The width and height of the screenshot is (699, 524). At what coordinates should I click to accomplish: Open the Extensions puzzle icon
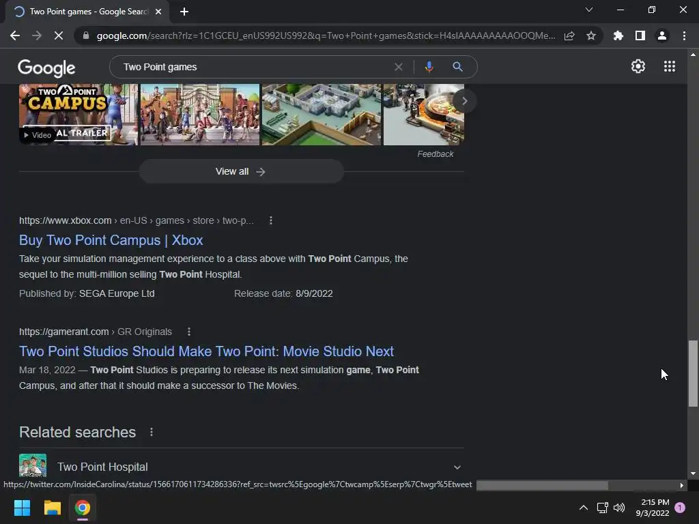pos(618,35)
